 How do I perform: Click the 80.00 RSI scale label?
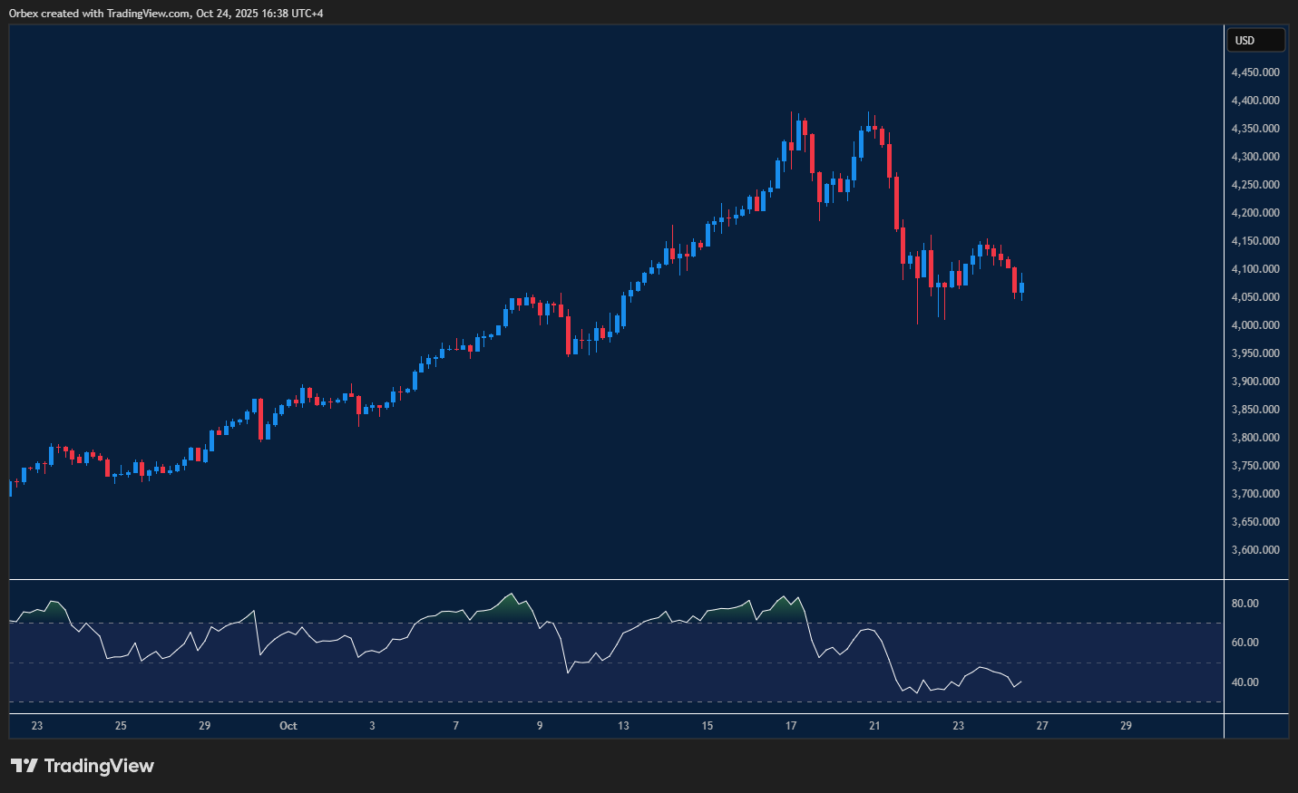1244,604
